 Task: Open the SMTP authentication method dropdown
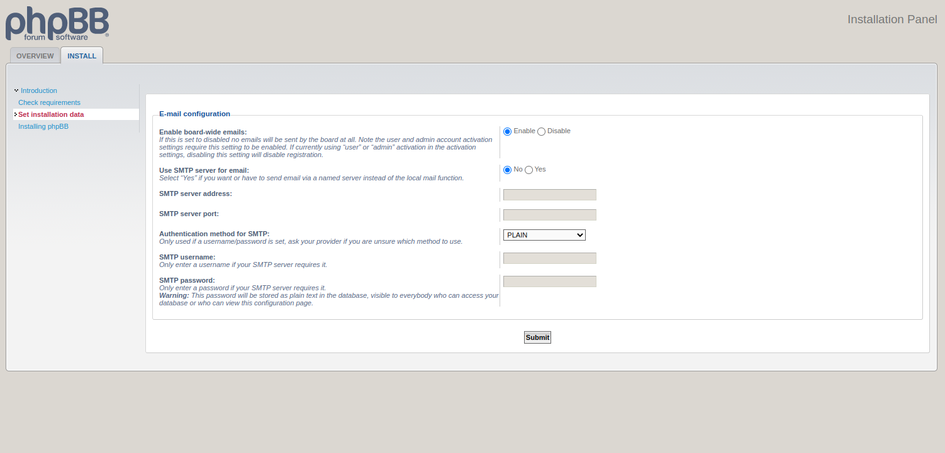544,235
